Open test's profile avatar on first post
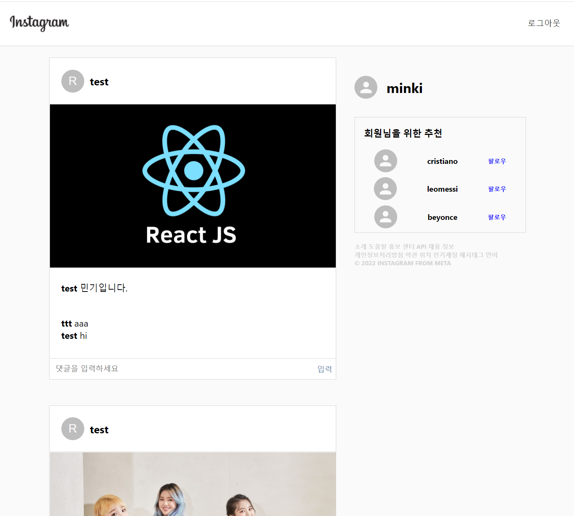 pos(72,81)
